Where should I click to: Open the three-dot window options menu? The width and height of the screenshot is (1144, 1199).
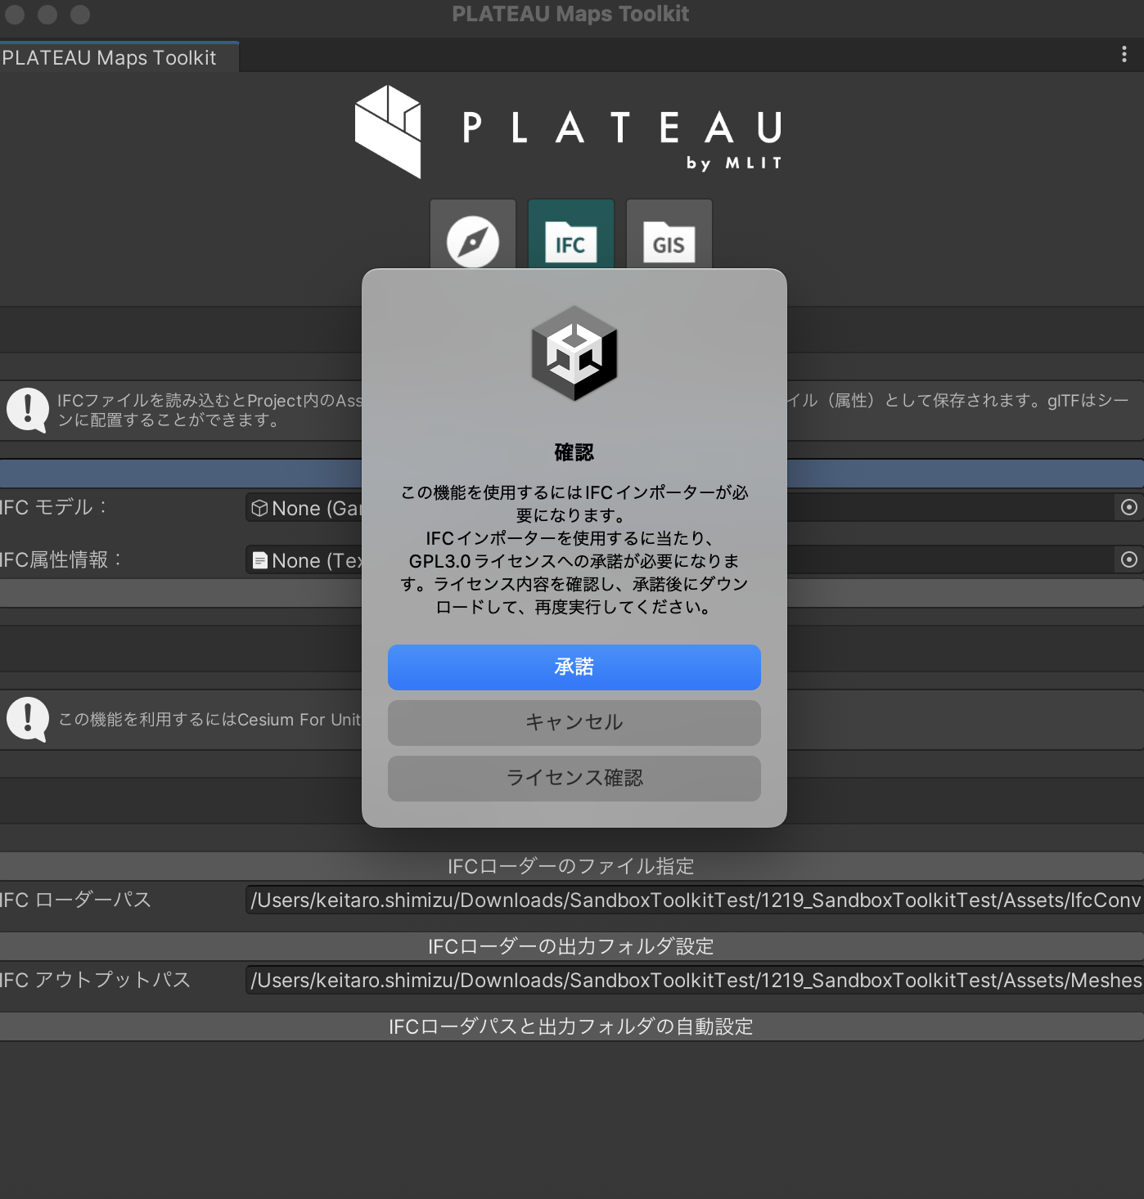1124,54
